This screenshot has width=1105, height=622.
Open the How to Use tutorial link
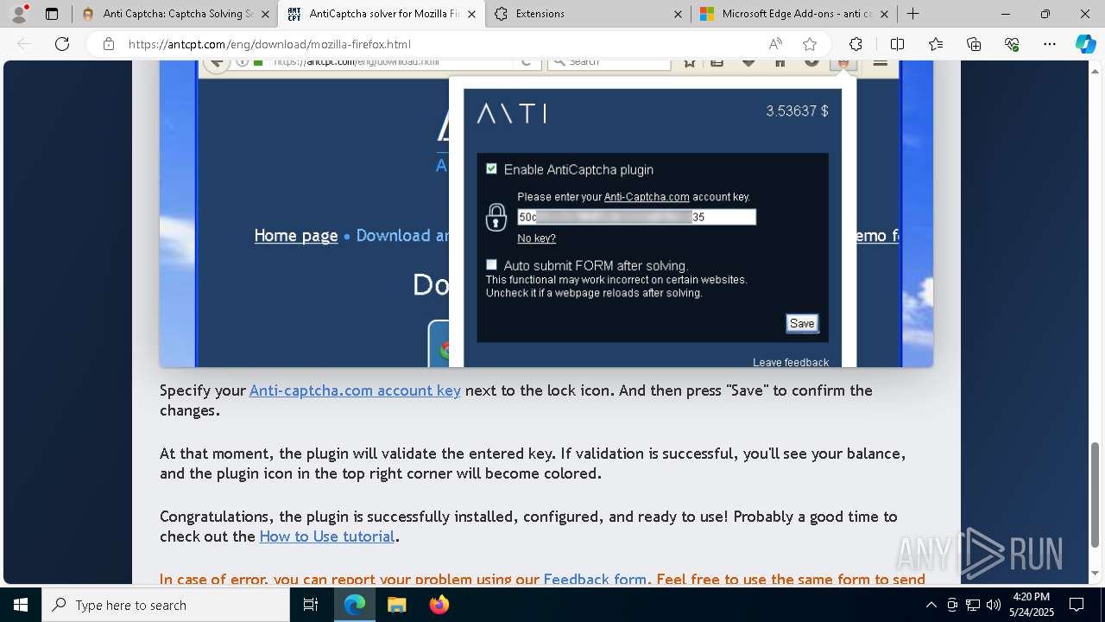click(327, 536)
